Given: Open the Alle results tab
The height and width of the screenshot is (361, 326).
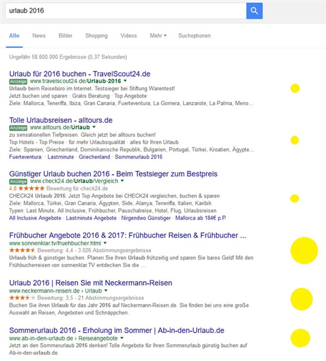Looking at the screenshot, I should (x=14, y=36).
